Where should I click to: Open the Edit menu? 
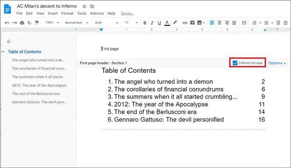pyautogui.click(x=29, y=13)
